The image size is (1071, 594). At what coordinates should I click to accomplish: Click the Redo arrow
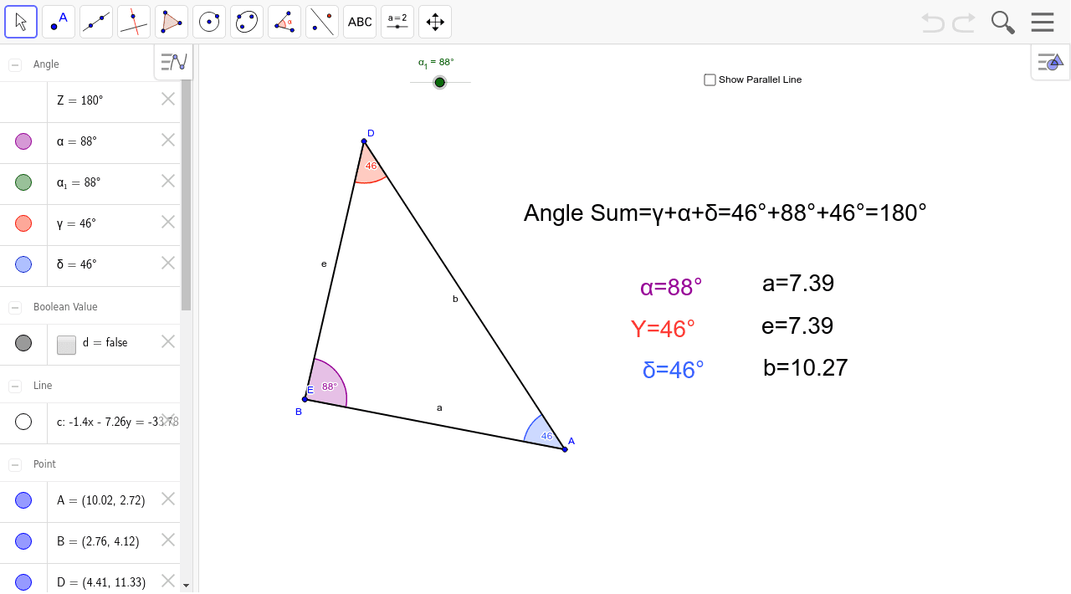pos(964,23)
